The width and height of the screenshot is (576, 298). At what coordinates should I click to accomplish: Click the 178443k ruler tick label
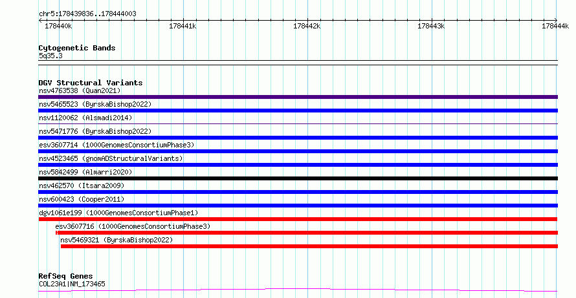431,26
